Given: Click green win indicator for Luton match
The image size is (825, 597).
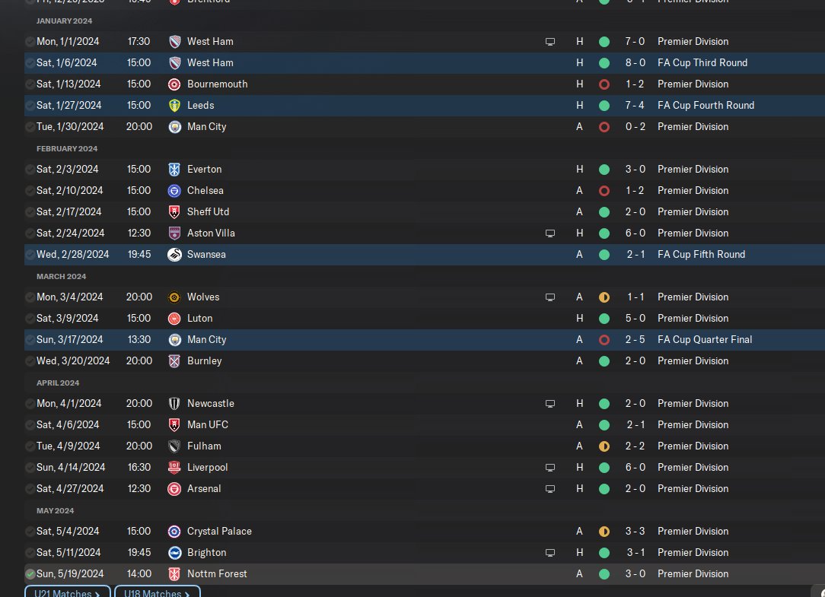Looking at the screenshot, I should pos(604,319).
